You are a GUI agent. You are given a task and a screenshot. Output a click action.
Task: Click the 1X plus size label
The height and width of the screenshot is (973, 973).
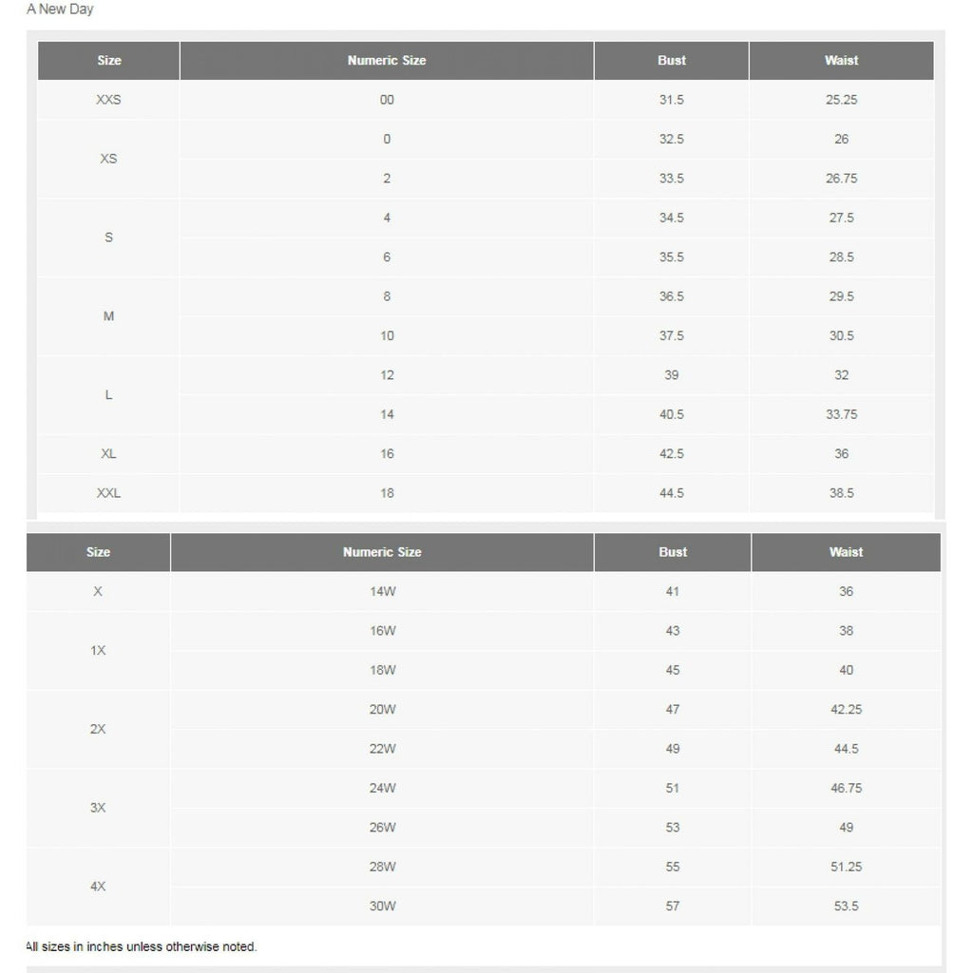98,651
